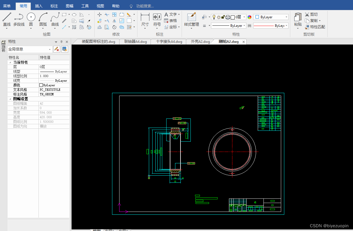Close the 刚轮A2.dwg document tab

(x=244, y=42)
